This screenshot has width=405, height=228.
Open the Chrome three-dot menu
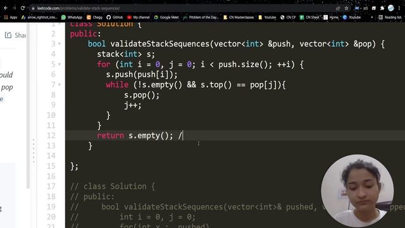[399, 8]
